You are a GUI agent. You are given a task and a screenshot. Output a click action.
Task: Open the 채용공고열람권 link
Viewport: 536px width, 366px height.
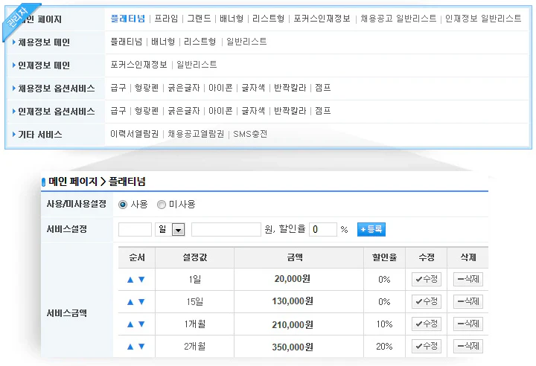[196, 134]
